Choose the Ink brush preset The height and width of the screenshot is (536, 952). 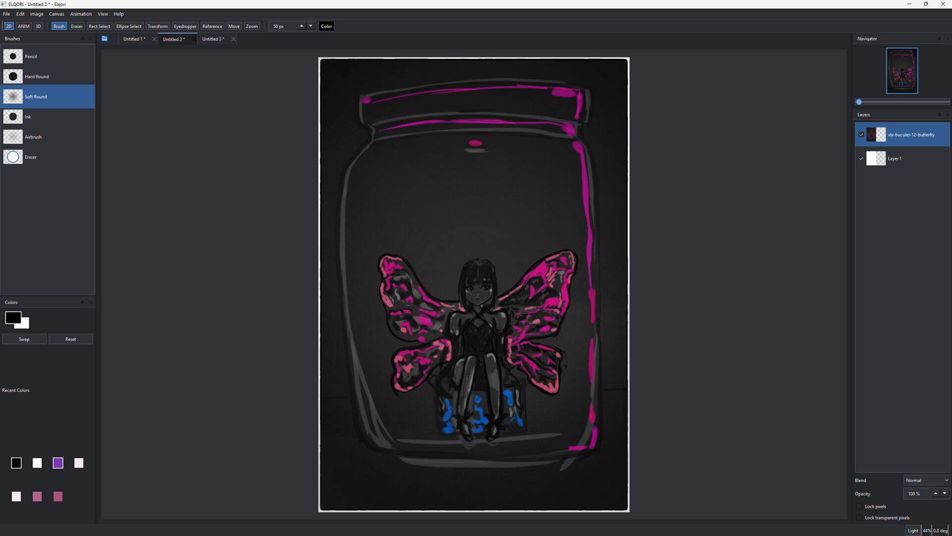(48, 117)
